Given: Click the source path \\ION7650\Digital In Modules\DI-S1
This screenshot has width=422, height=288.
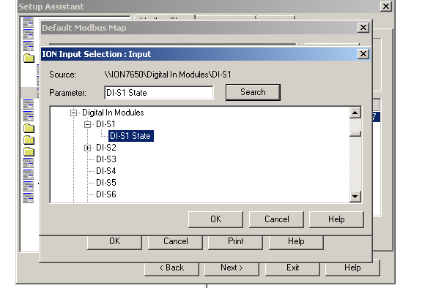Looking at the screenshot, I should coord(168,75).
